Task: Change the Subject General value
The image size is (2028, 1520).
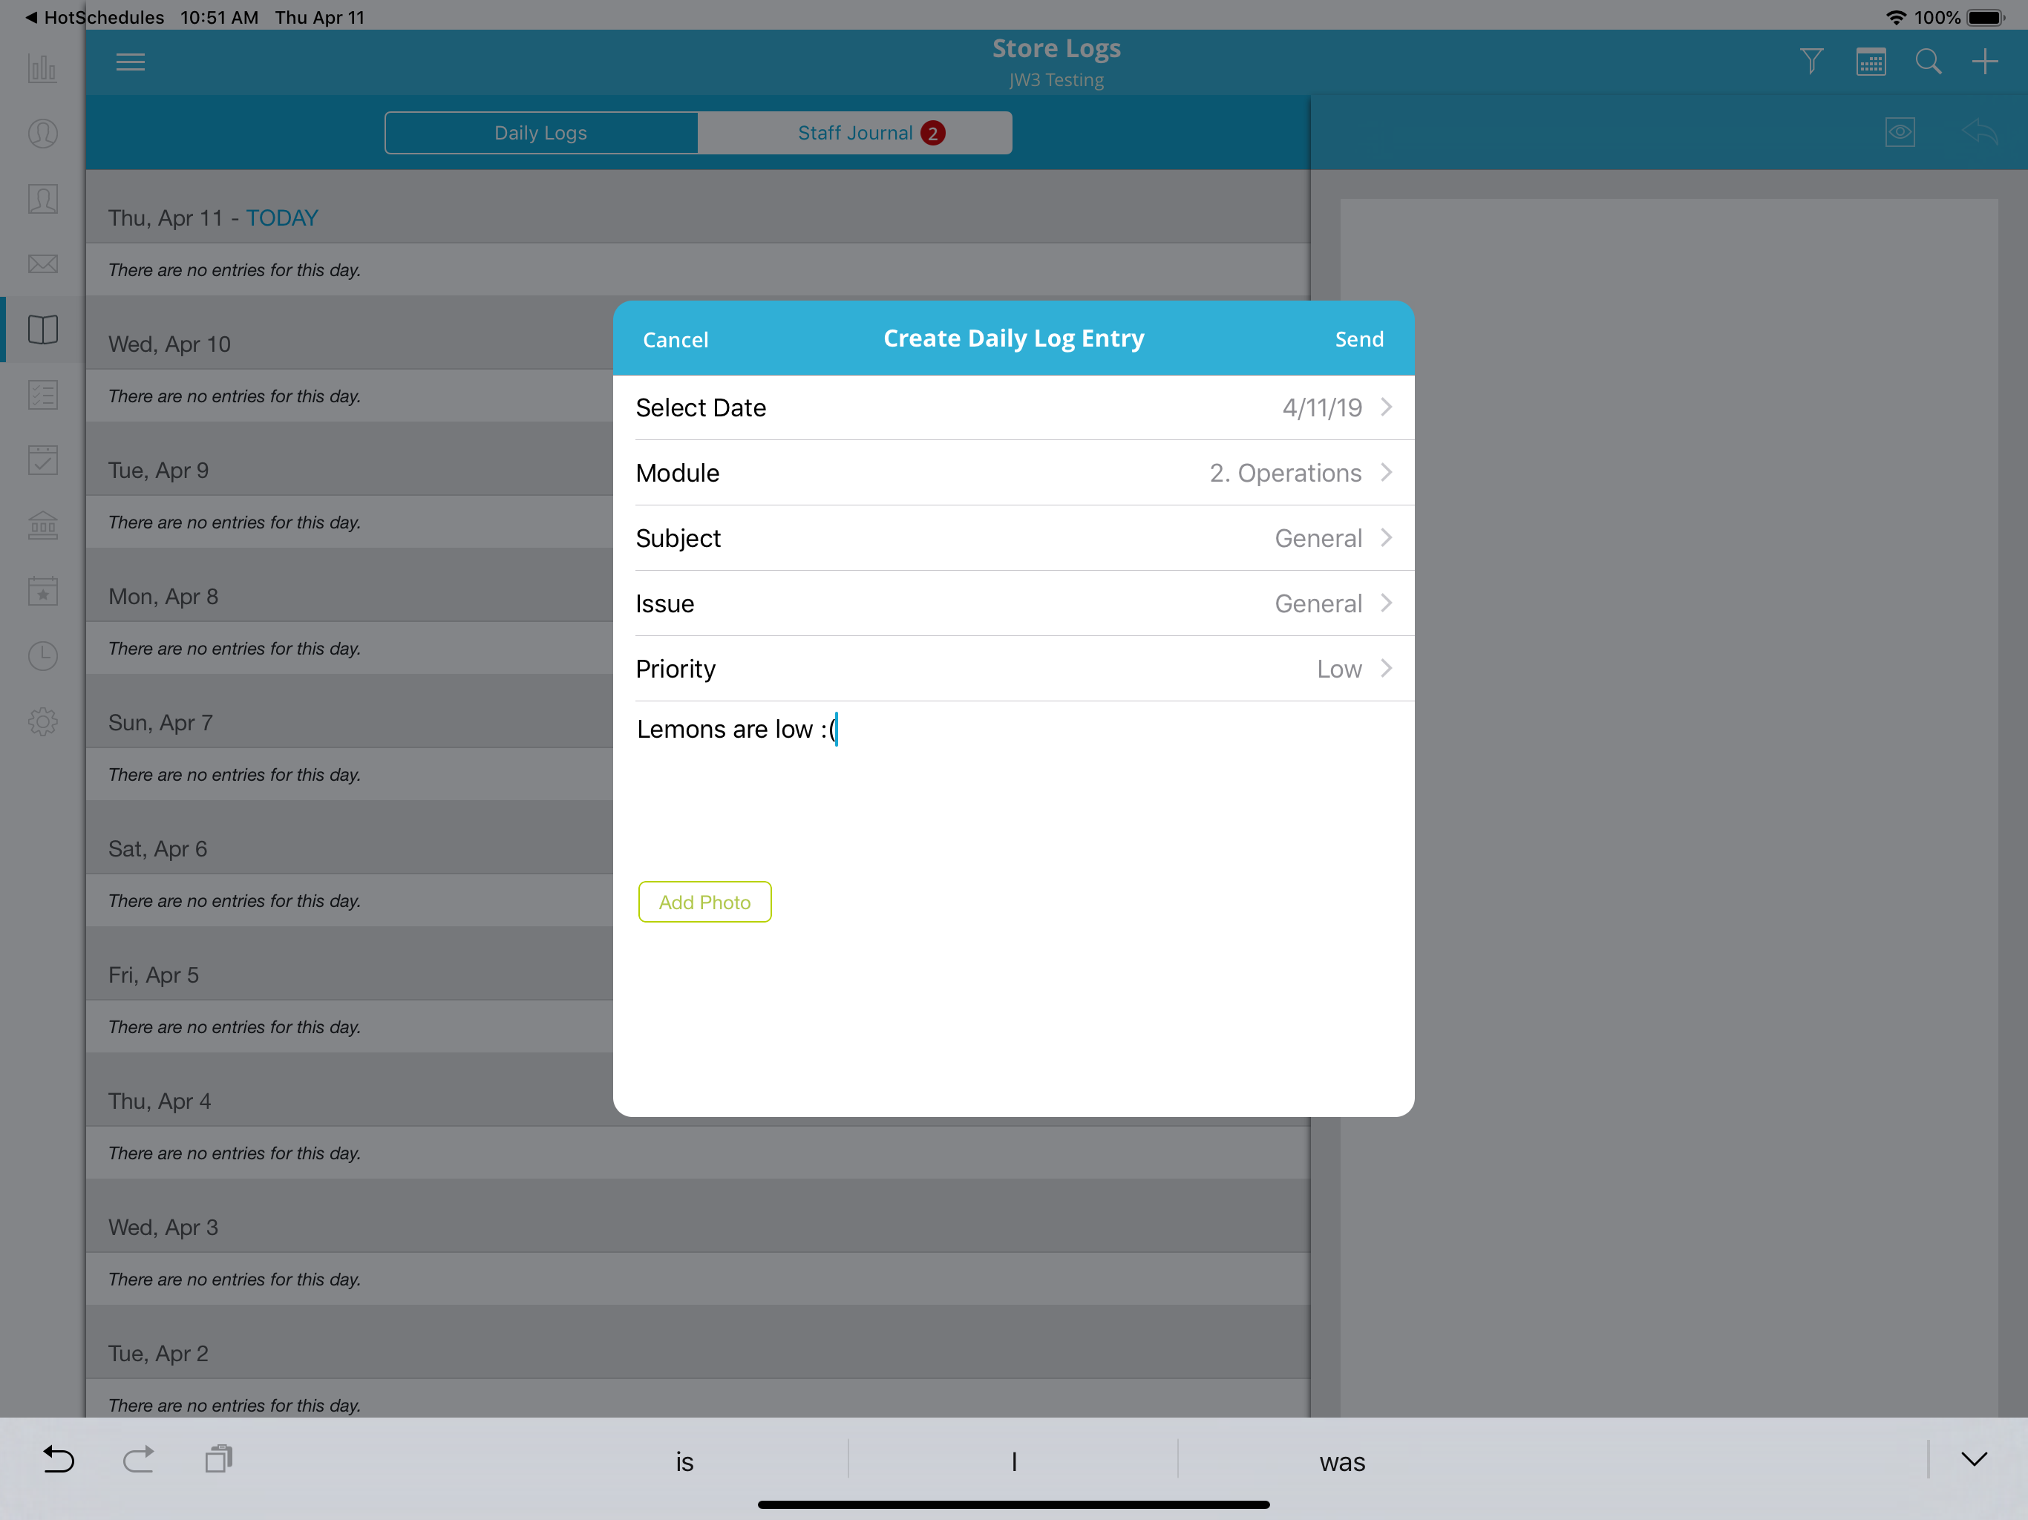Action: click(x=1318, y=538)
